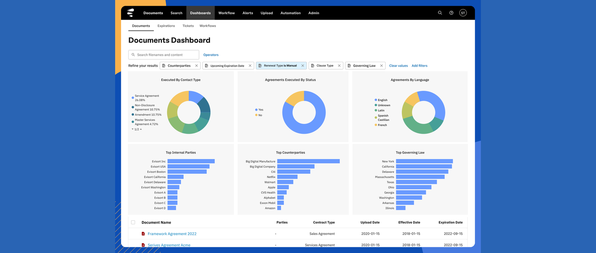This screenshot has width=596, height=253.
Task: Open the search icon in the top bar
Action: pyautogui.click(x=440, y=13)
